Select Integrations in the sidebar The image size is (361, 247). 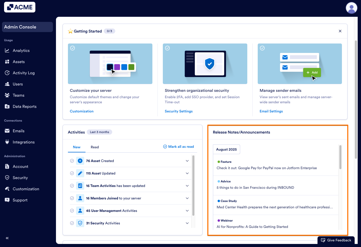pos(24,142)
